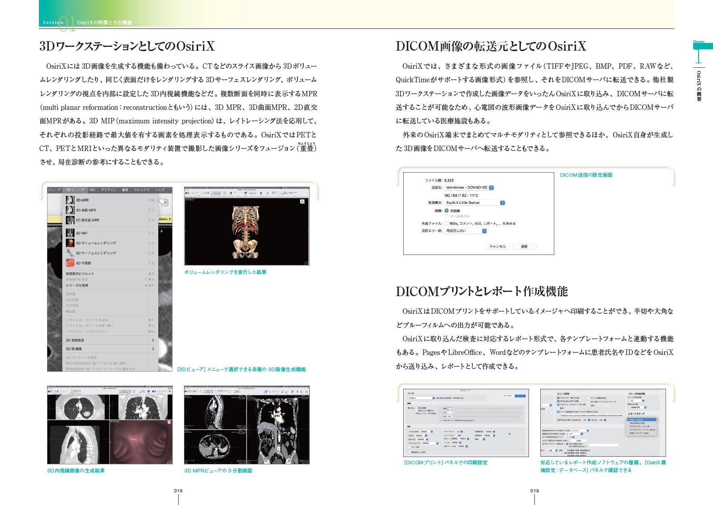Click the 2D 直交面 MPR head icon
This screenshot has width=713, height=505.
tap(70, 220)
